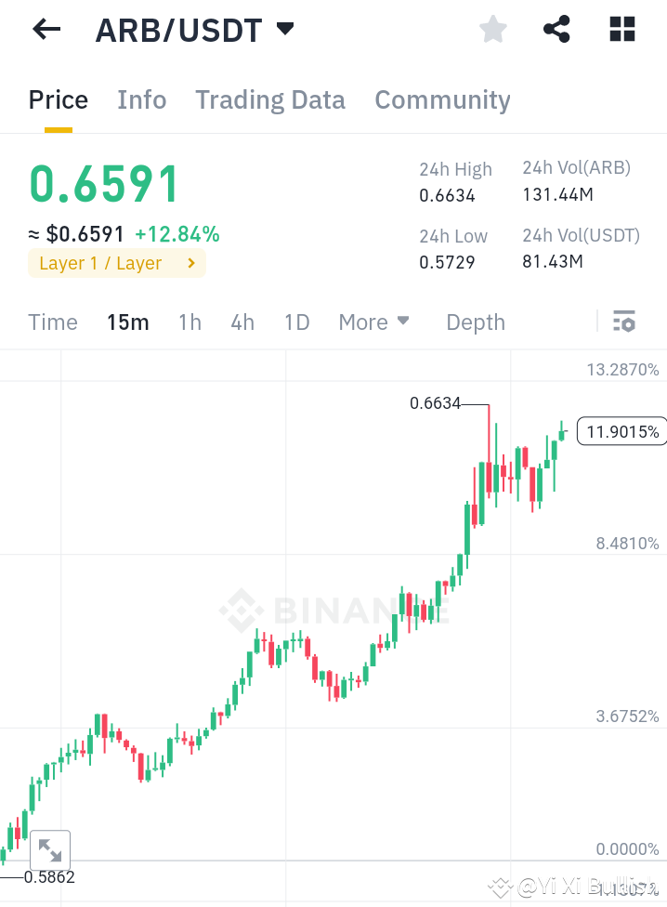
Task: Open the chart settings icon
Action: (x=624, y=322)
